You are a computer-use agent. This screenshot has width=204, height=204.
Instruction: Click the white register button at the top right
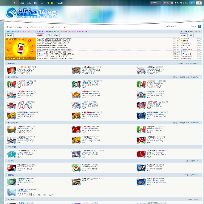coord(199,3)
